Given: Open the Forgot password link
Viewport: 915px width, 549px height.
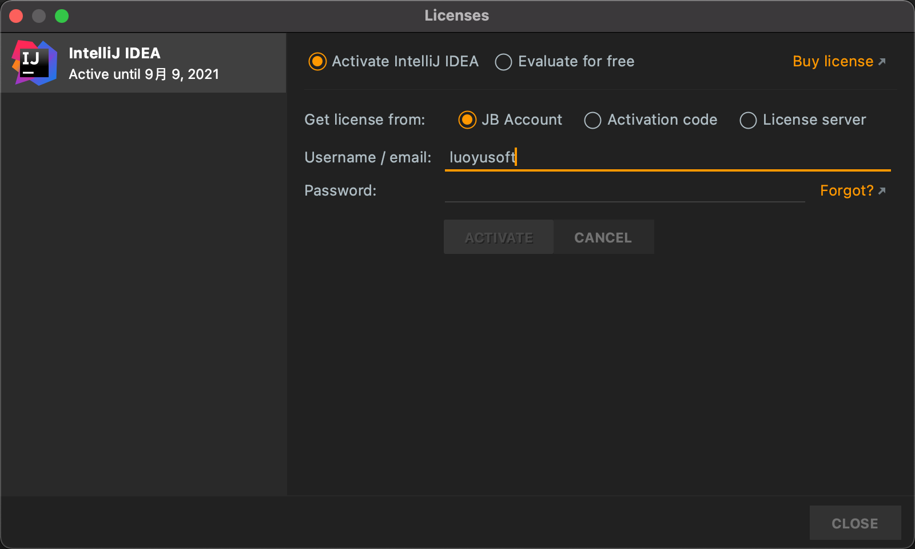Looking at the screenshot, I should [x=847, y=190].
